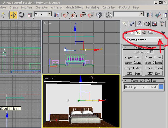Image resolution: width=168 pixels, height=128 pixels.
Task: Activate the Select and Rotate tool
Action: pyautogui.click(x=22, y=15)
